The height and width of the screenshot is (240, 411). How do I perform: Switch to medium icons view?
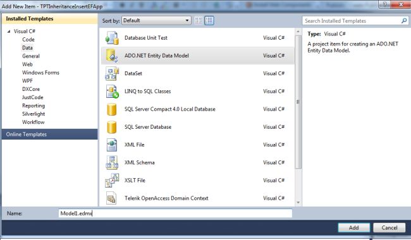point(209,20)
